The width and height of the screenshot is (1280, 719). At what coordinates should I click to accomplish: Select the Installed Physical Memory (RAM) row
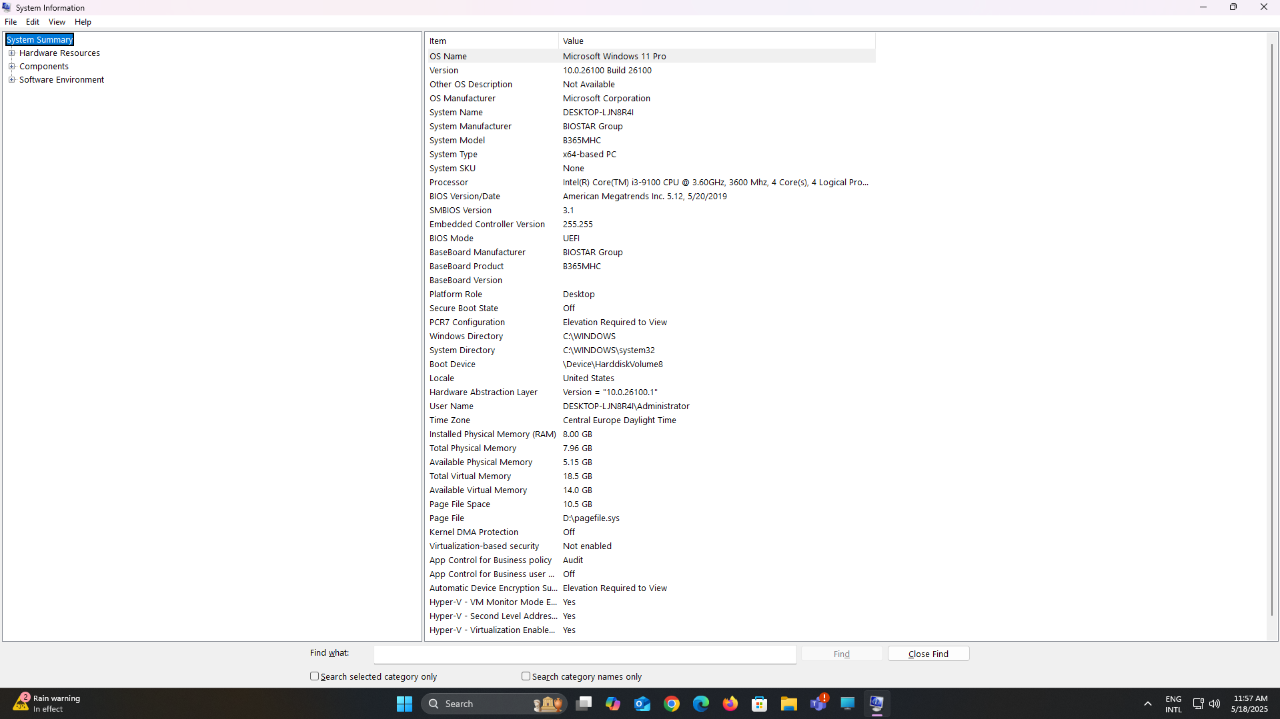click(651, 434)
